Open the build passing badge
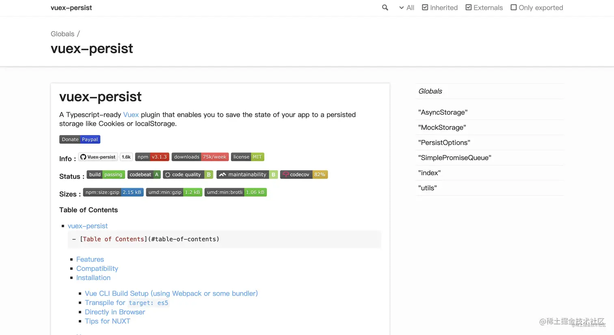The width and height of the screenshot is (614, 335). click(x=106, y=175)
